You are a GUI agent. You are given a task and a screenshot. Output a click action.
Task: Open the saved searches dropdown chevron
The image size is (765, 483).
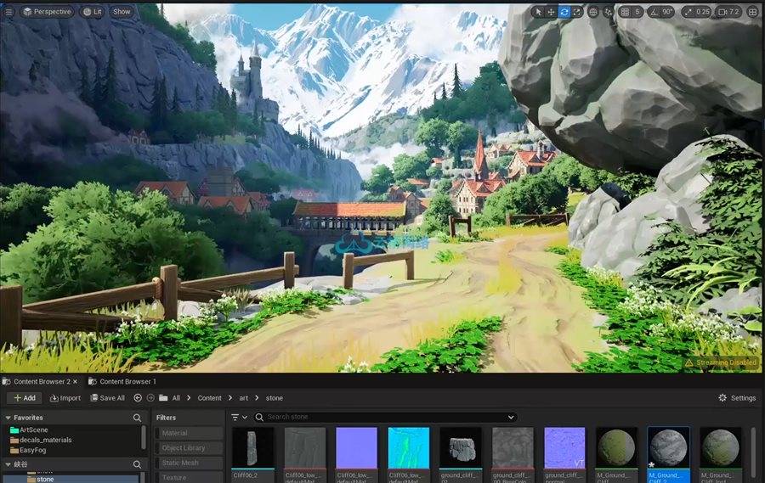pos(511,417)
